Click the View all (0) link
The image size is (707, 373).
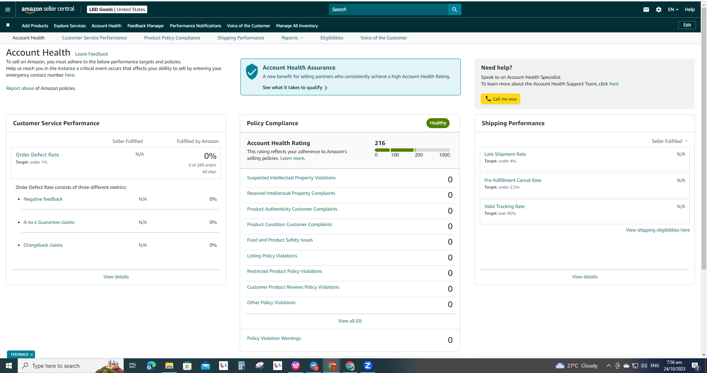point(350,321)
